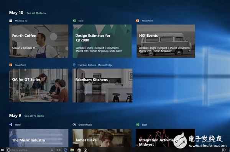Open The Music Industry document card
The width and height of the screenshot is (230, 152).
39,138
